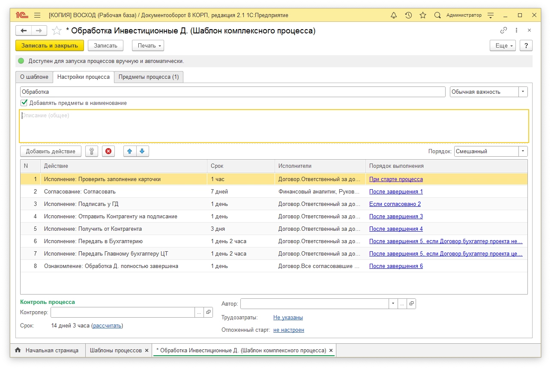Click the search magnifier icon
Screen dimensions: 551x369
coord(437,15)
